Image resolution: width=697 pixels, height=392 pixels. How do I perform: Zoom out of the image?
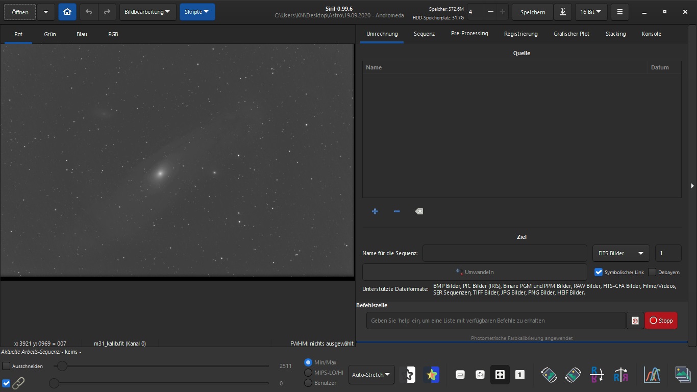pyautogui.click(x=460, y=375)
